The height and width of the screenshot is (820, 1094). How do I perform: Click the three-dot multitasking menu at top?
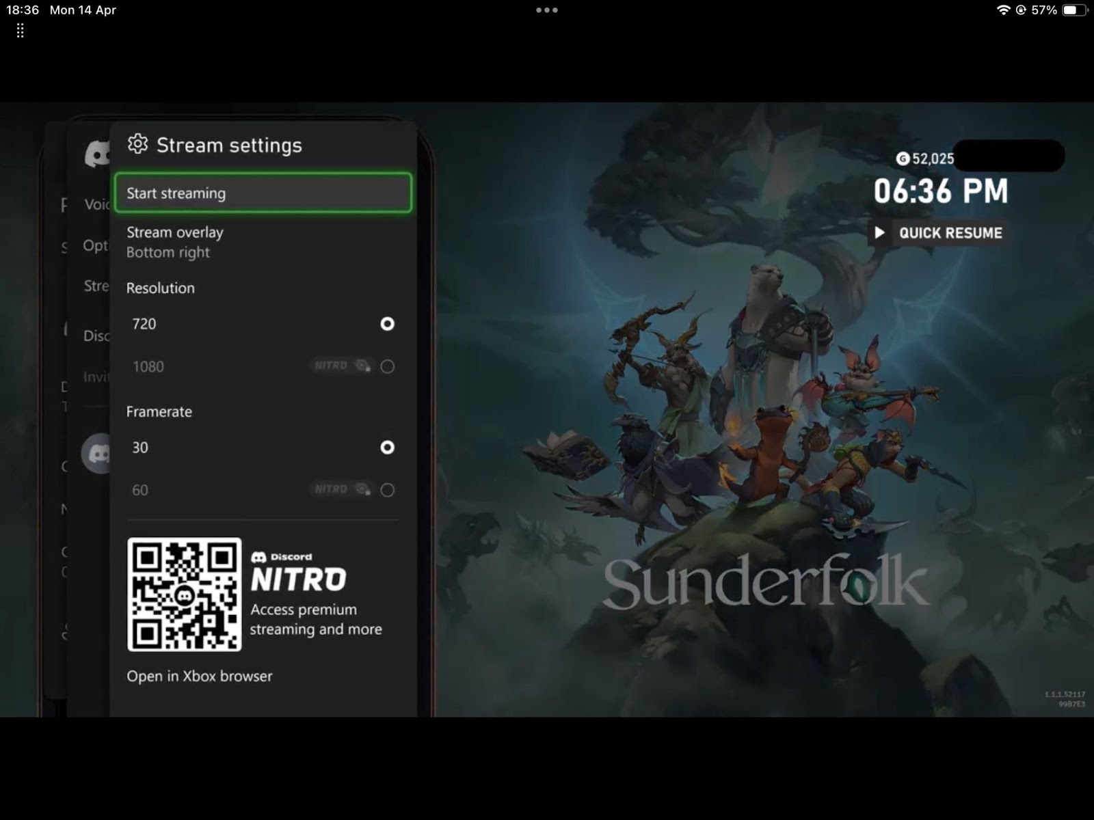[x=547, y=10]
